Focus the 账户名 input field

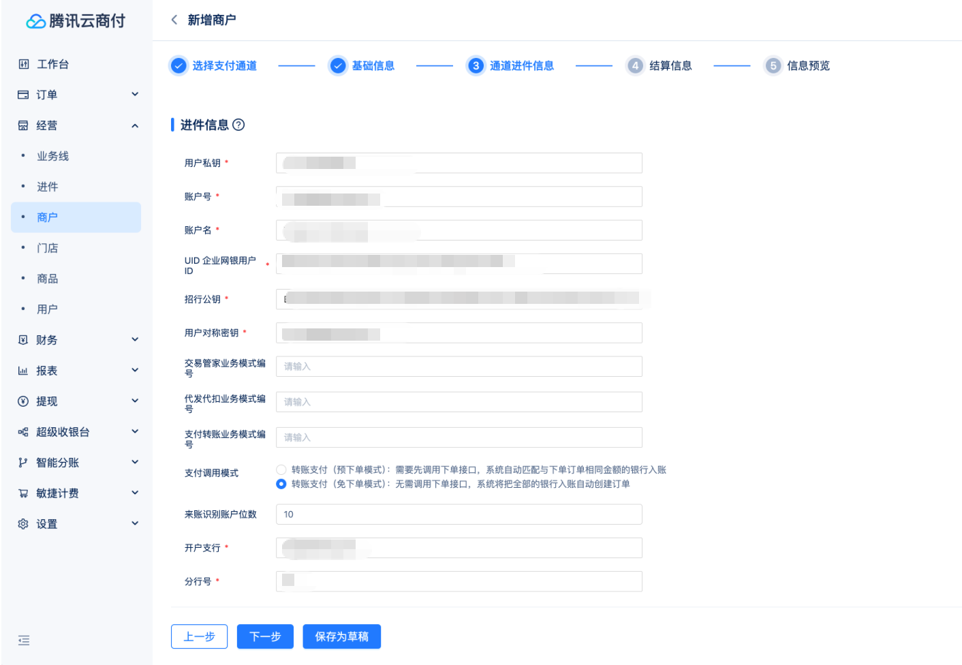[x=459, y=230]
